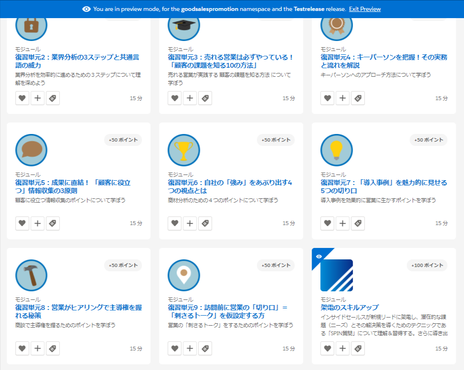Tag the 復習単元7 module with tag icon
Screen dimensions: 464x370
tap(358, 223)
